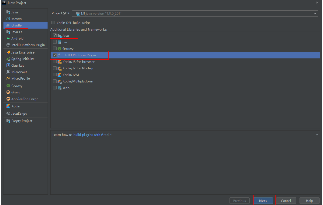Open the Help button
The width and height of the screenshot is (323, 205).
(309, 201)
